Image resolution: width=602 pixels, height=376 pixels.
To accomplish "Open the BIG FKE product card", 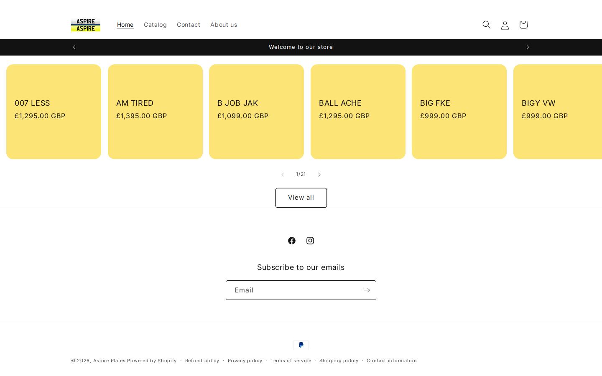I will pos(459,112).
